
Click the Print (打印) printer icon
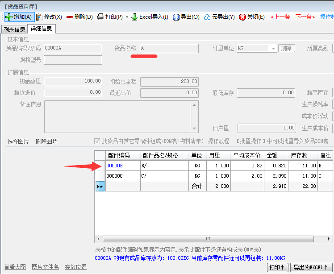point(100,17)
